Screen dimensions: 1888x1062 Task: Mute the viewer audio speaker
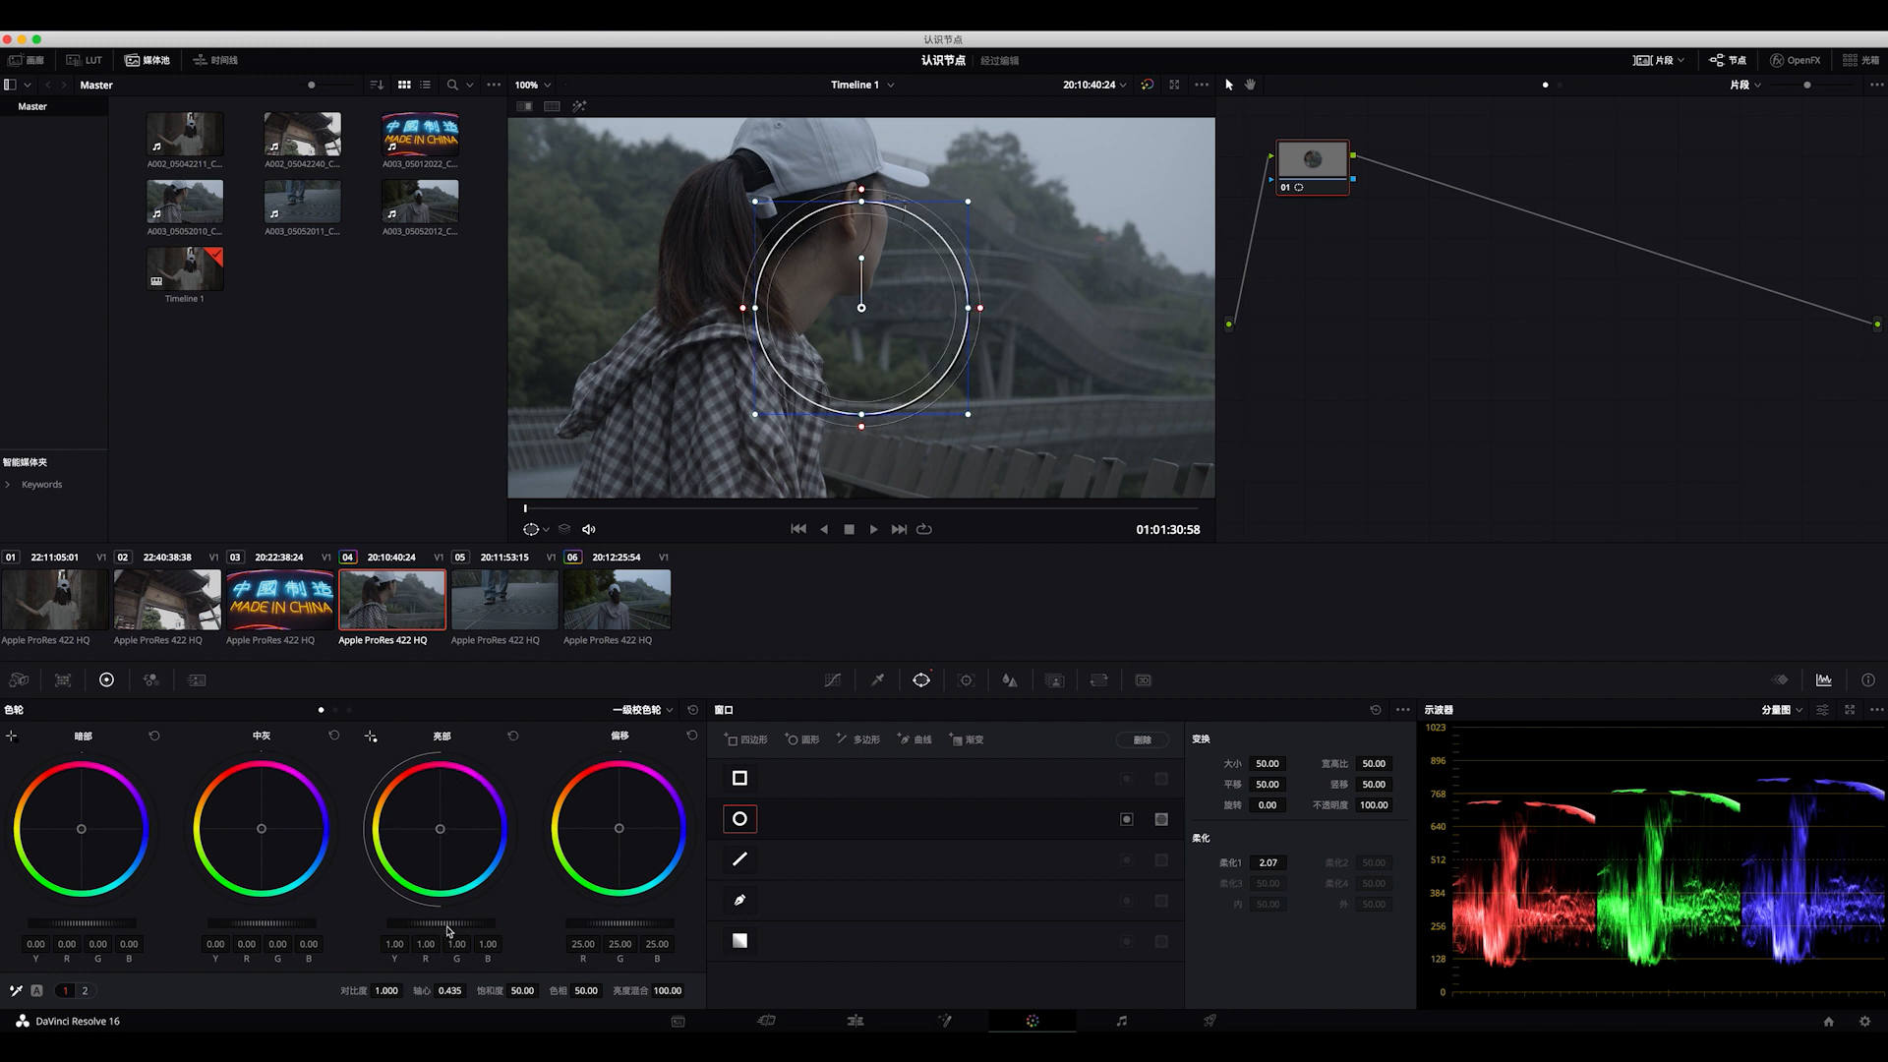589,529
